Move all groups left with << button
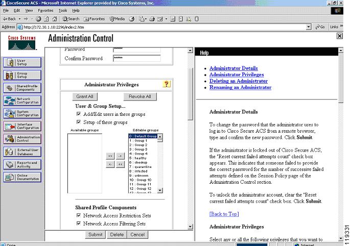 120,164
